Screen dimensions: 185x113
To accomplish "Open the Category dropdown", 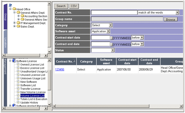I will (x=110, y=25).
